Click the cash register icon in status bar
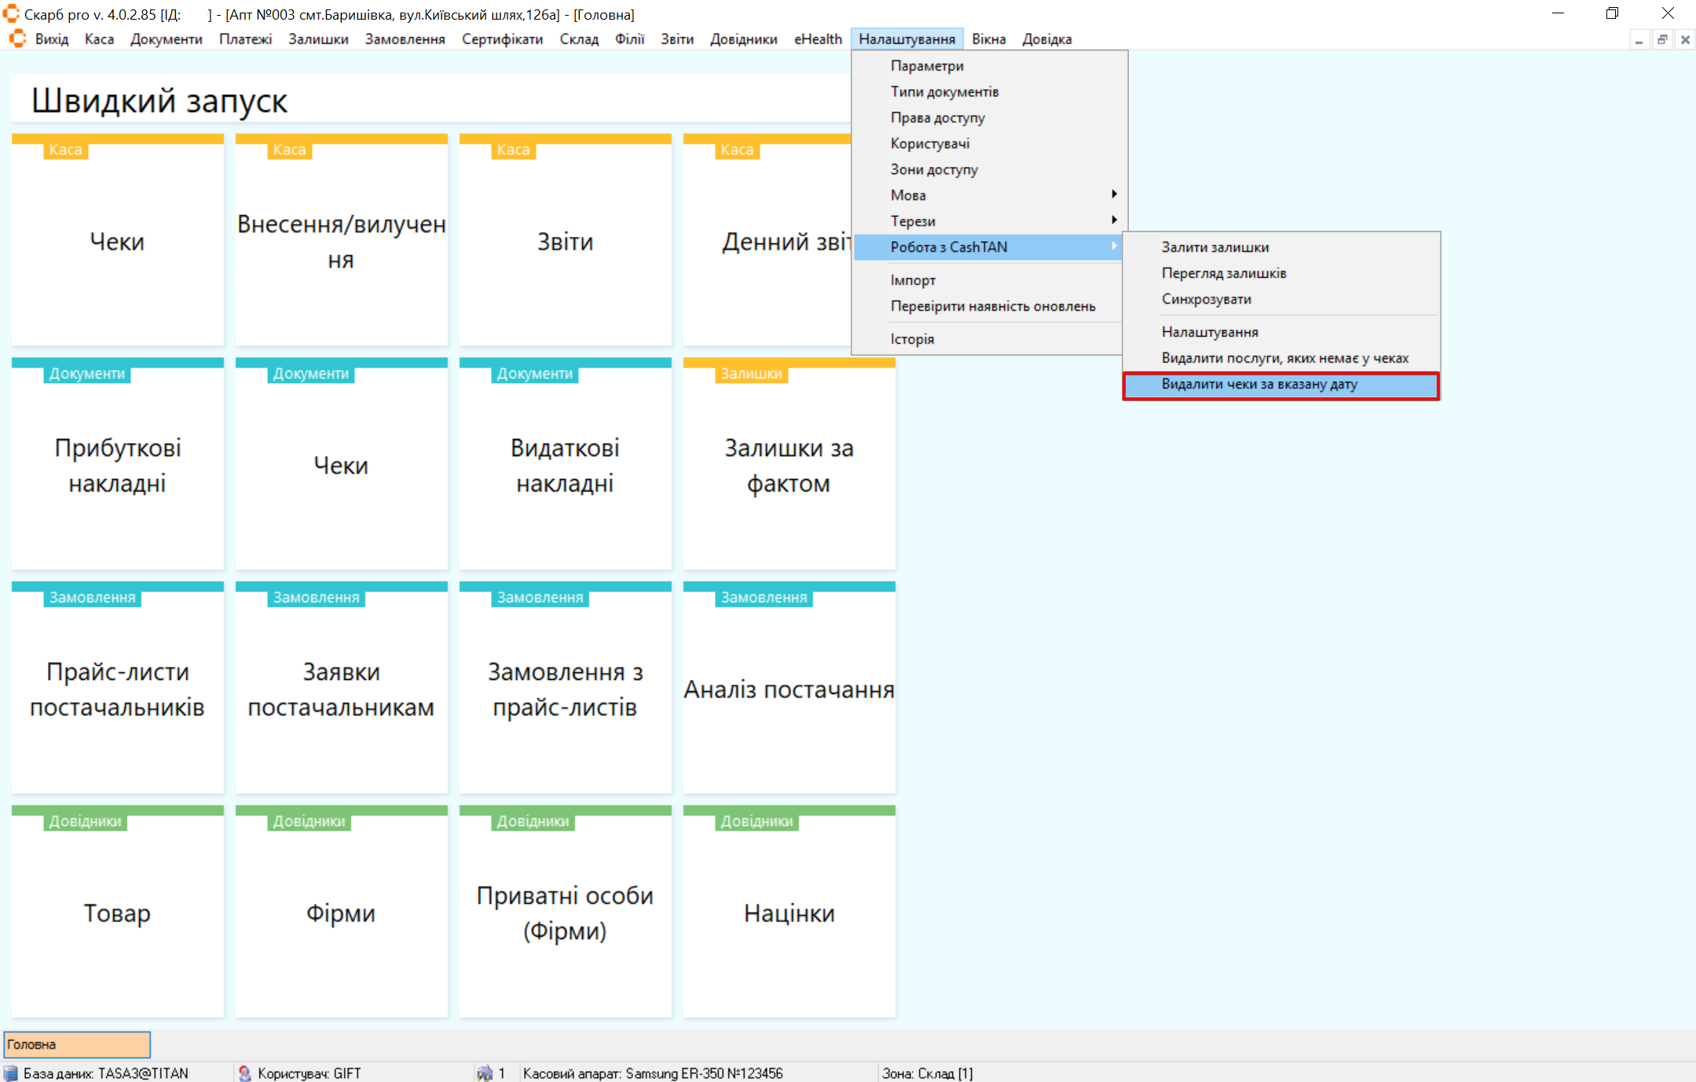This screenshot has height=1082, width=1696. pos(485,1073)
